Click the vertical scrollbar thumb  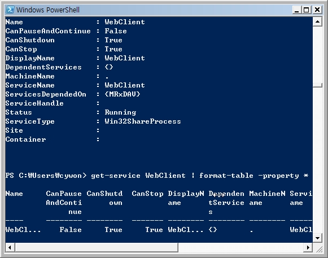[317, 85]
